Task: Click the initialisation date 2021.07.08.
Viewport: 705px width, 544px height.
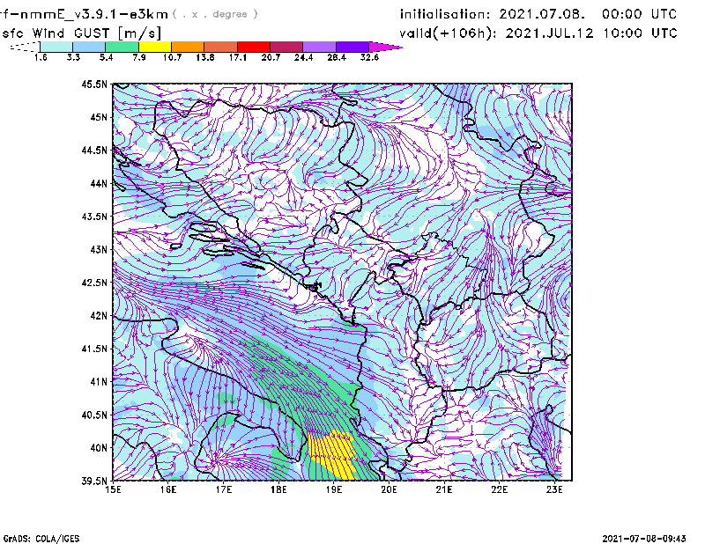Action: [542, 14]
